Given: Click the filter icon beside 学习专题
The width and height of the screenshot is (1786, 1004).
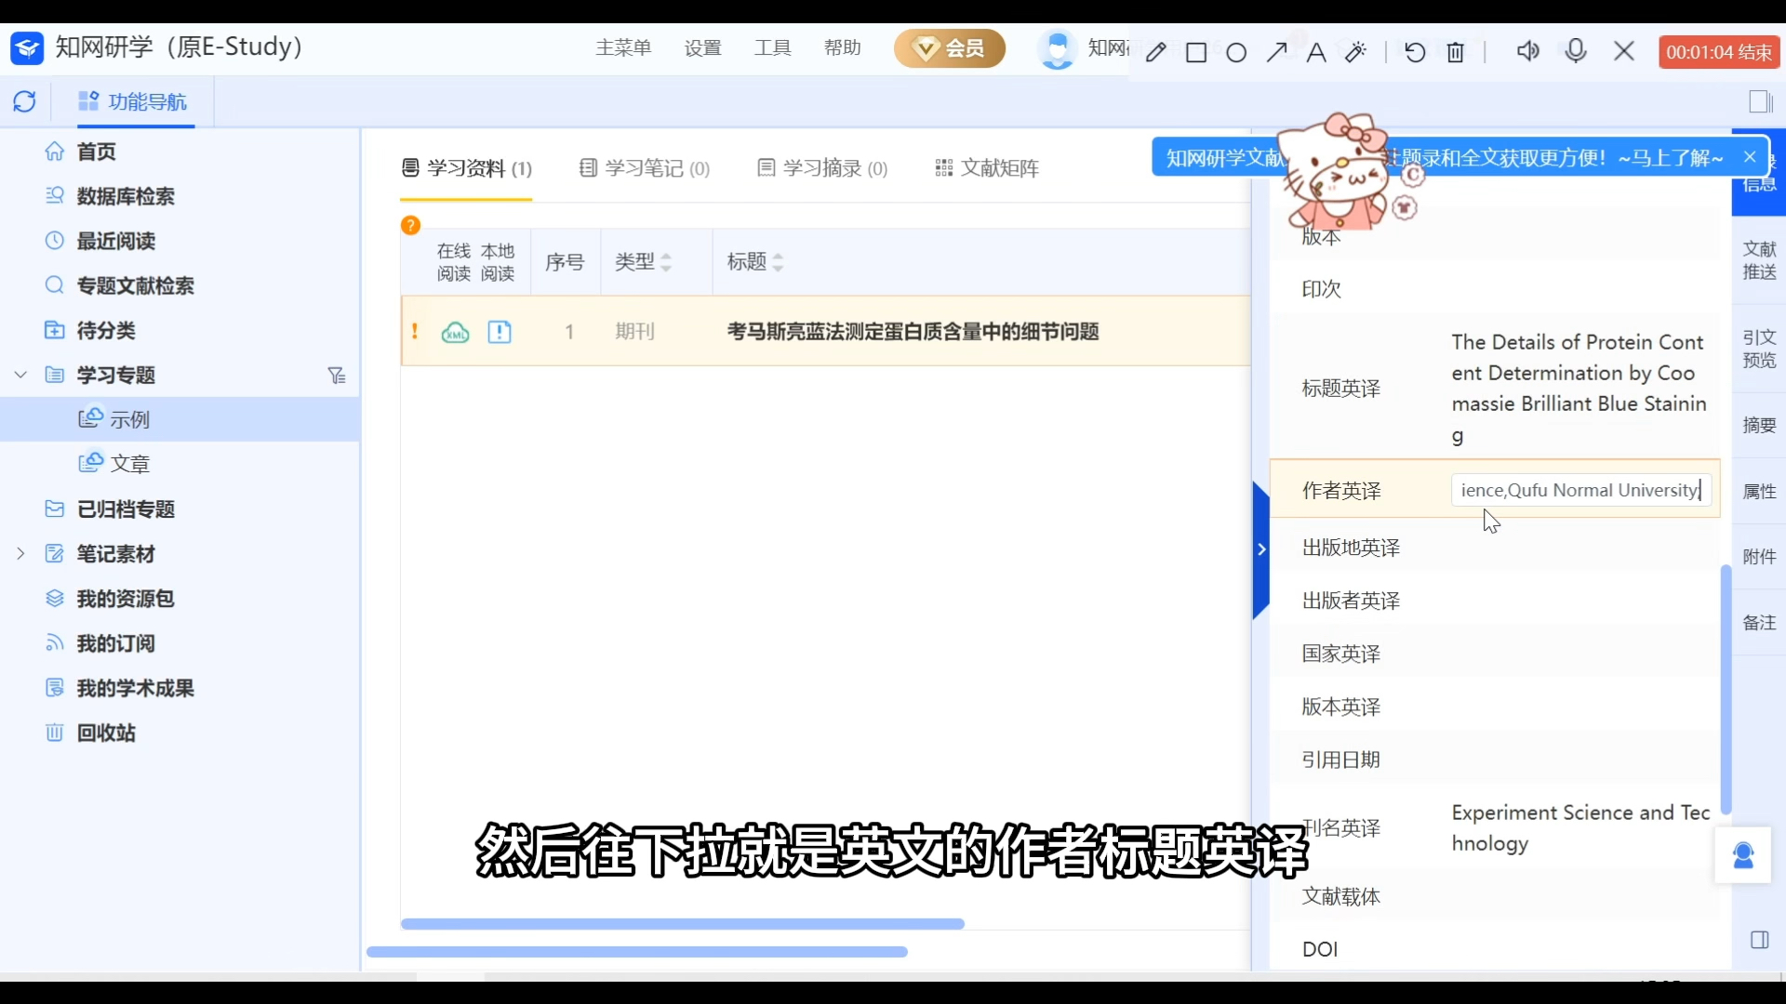Looking at the screenshot, I should 337,375.
